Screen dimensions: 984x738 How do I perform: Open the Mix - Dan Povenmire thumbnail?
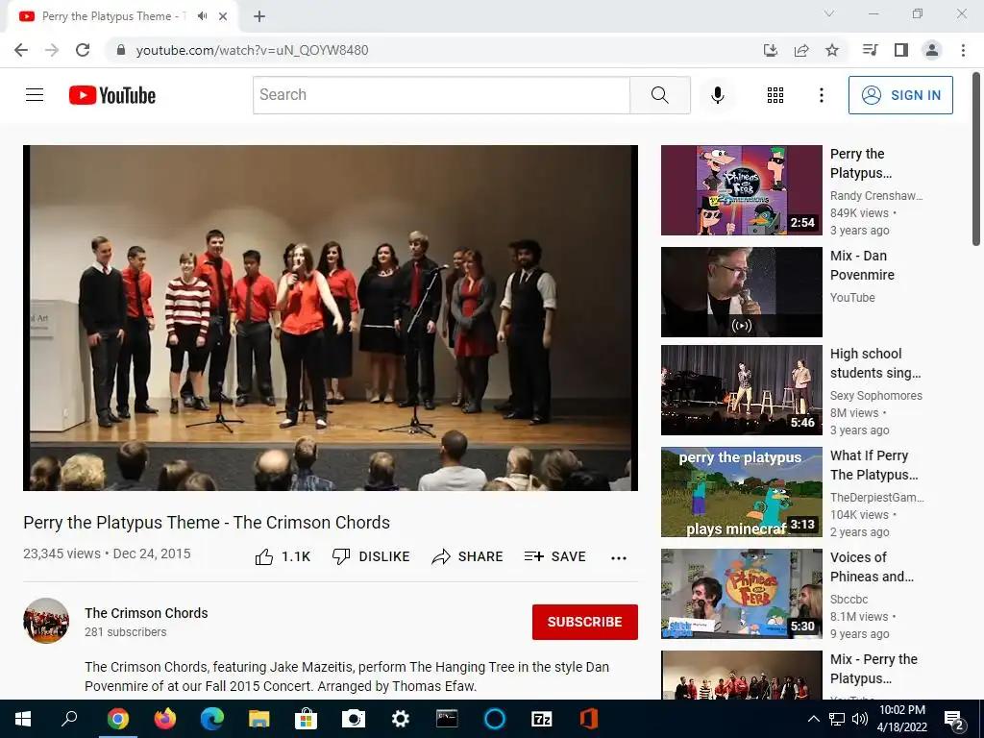tap(742, 292)
